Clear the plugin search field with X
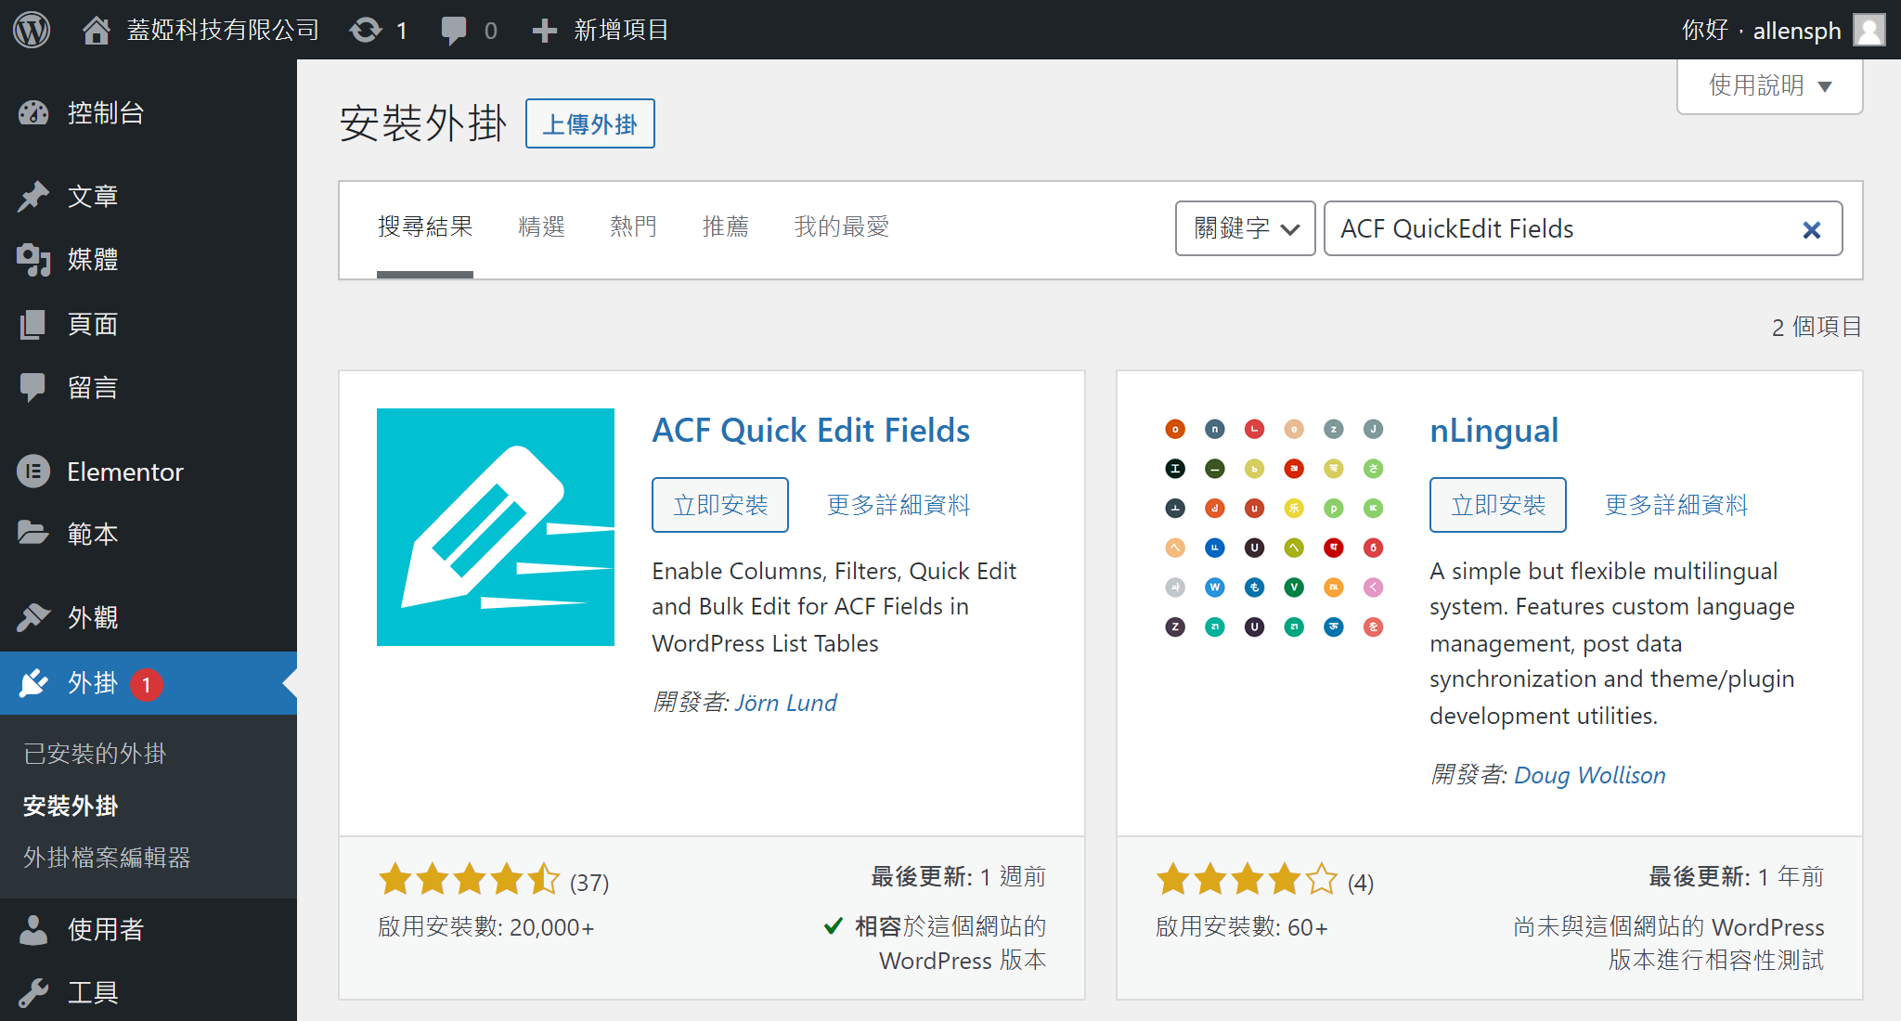 click(x=1811, y=229)
